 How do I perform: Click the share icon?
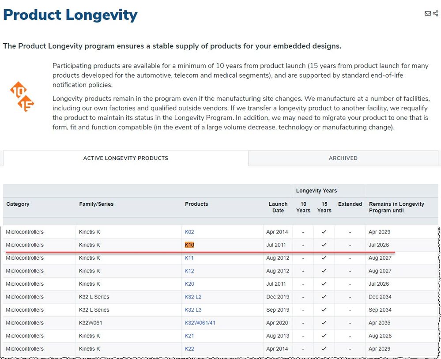[435, 14]
